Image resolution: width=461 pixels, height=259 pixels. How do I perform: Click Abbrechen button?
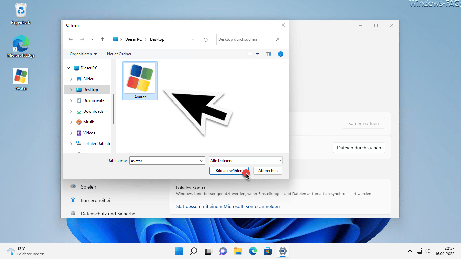coord(268,171)
